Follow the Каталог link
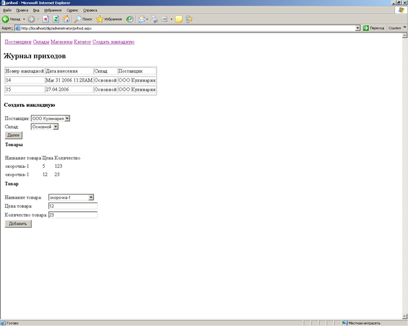Image resolution: width=408 pixels, height=326 pixels. click(82, 42)
